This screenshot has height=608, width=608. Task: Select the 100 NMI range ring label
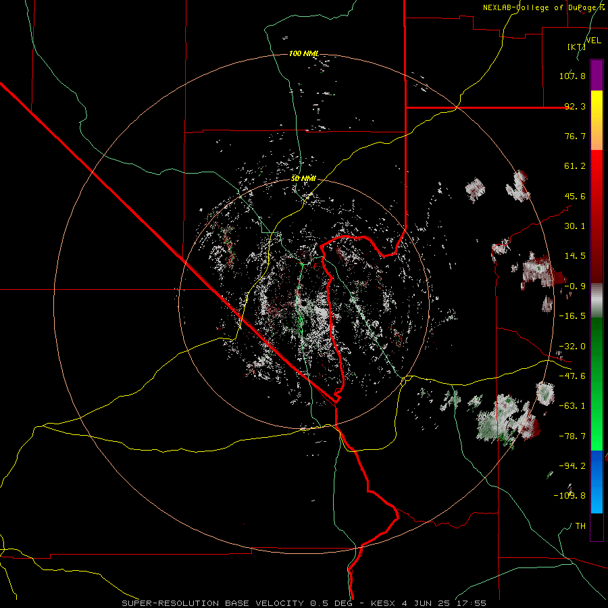coord(303,53)
